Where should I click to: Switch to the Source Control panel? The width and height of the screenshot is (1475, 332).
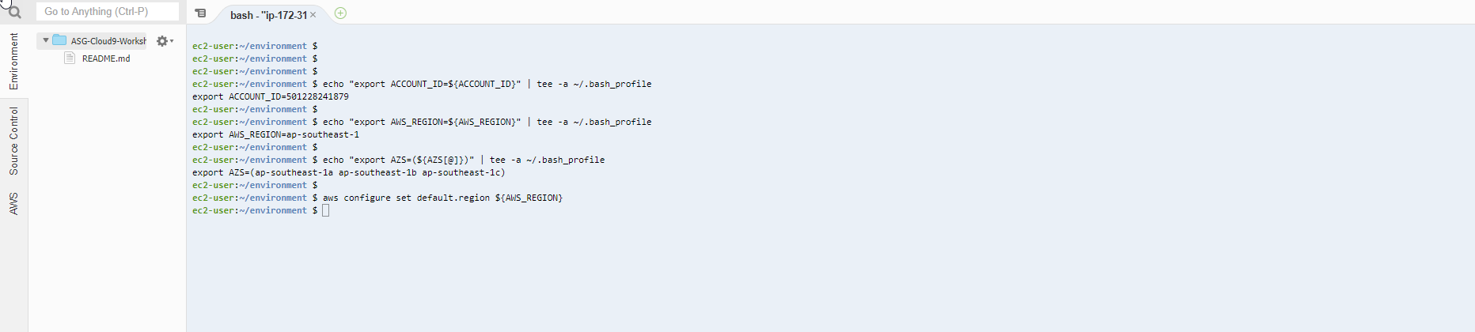click(13, 141)
